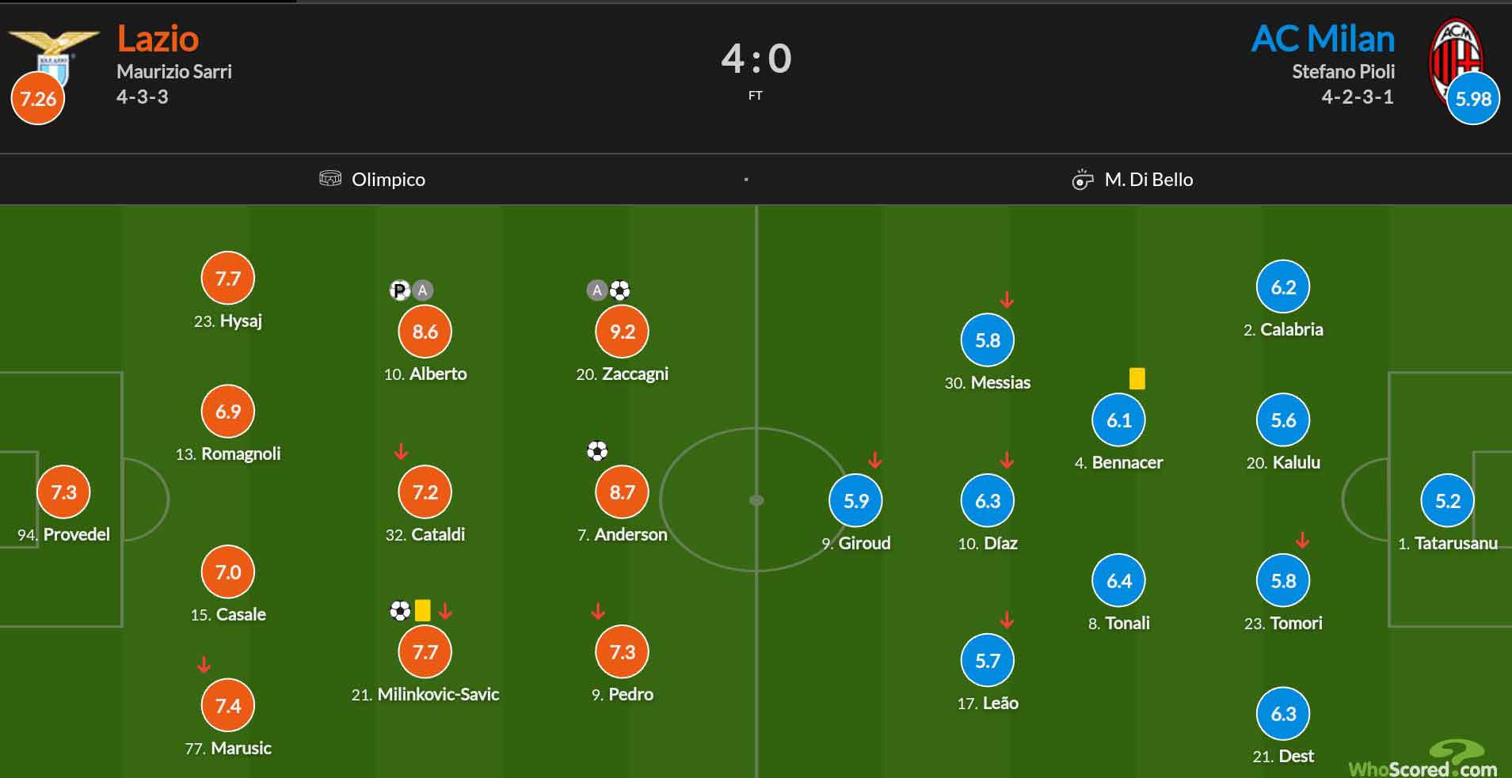This screenshot has height=778, width=1512.
Task: Click the referee whistle icon near M. Di Bello
Action: (x=1082, y=180)
